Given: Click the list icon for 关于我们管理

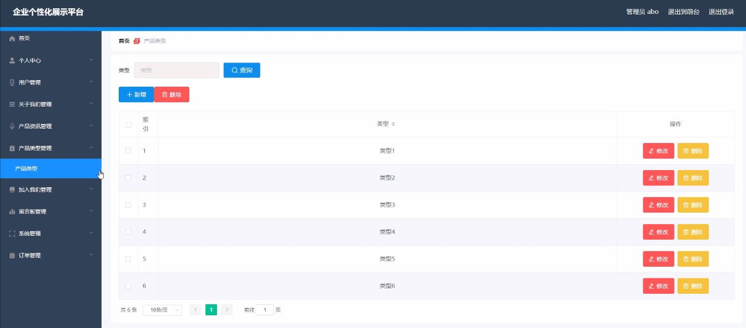Looking at the screenshot, I should [12, 104].
